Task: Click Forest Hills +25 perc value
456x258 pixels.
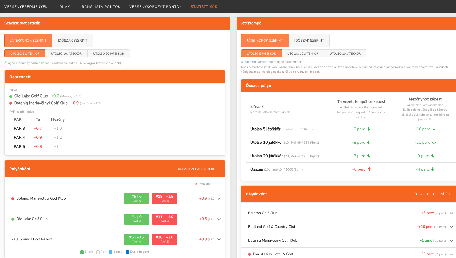Action: [426, 254]
